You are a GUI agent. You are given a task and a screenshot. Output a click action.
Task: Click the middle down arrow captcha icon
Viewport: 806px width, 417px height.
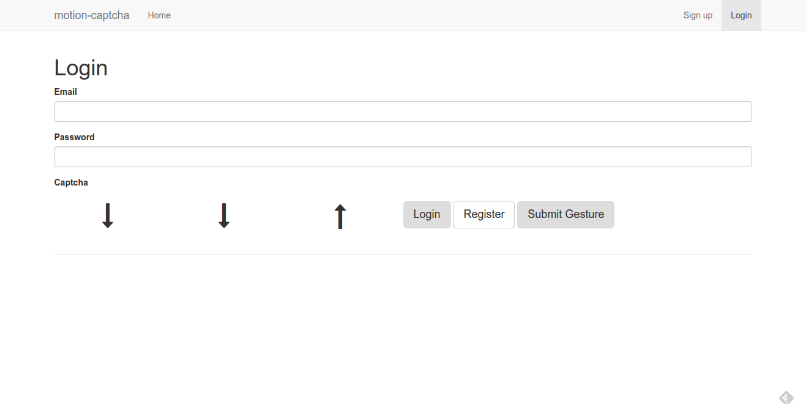click(224, 216)
